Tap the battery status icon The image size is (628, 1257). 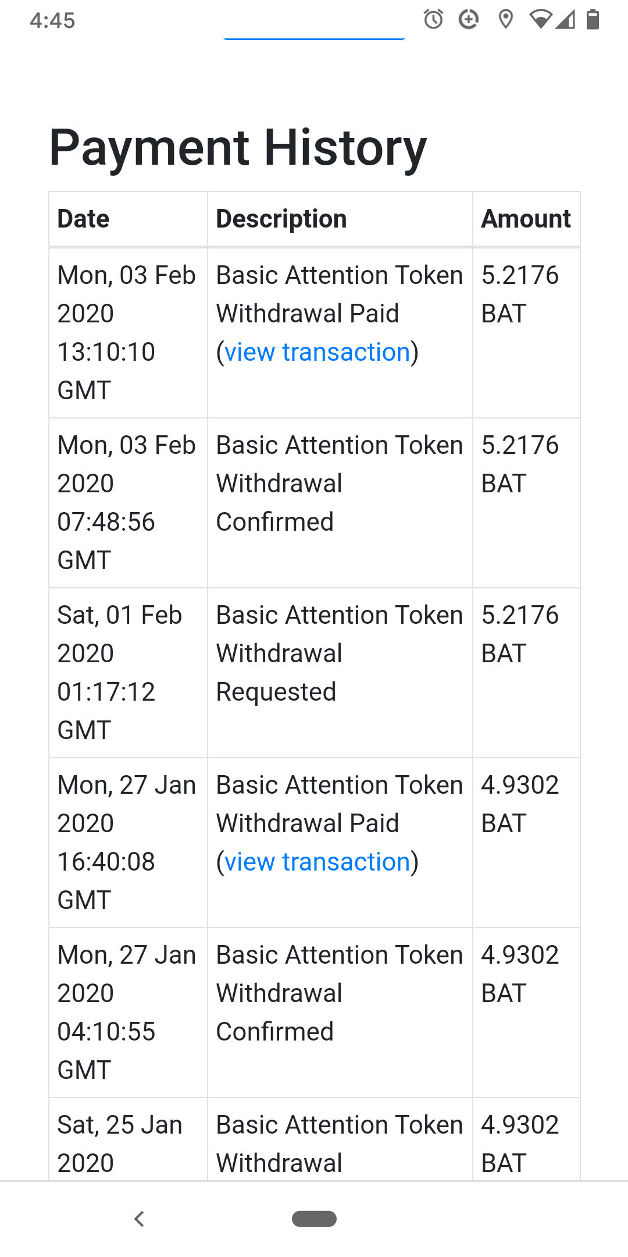coord(593,20)
